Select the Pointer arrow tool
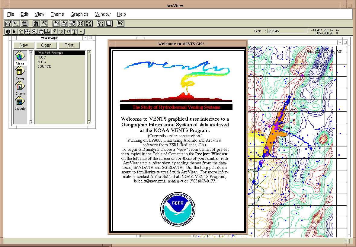This screenshot has width=356, height=247. click(14, 32)
